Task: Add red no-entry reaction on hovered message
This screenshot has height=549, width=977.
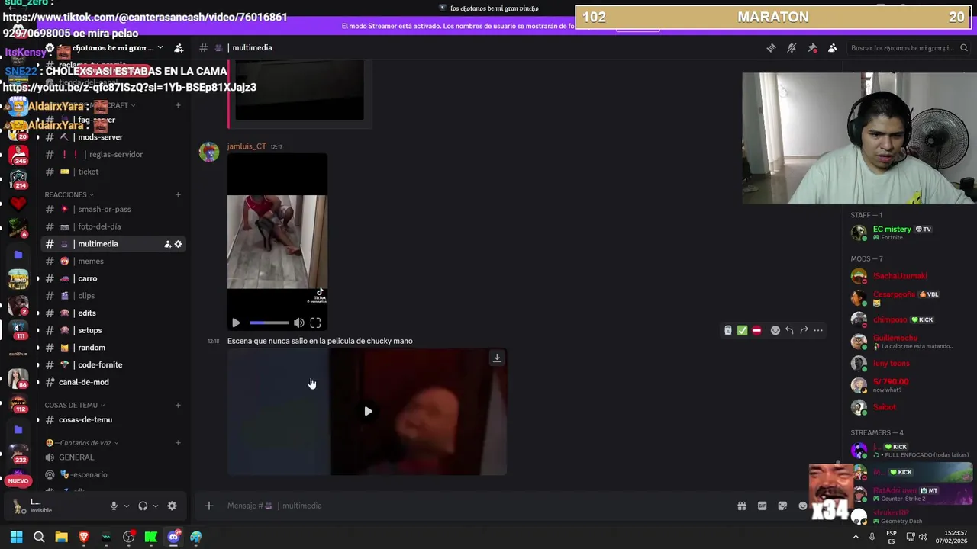Action: (x=756, y=330)
